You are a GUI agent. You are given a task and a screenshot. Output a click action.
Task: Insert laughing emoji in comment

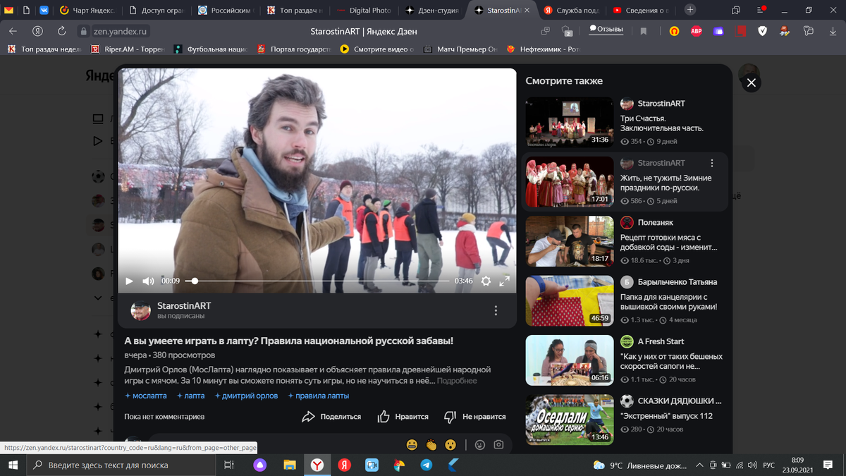point(412,444)
